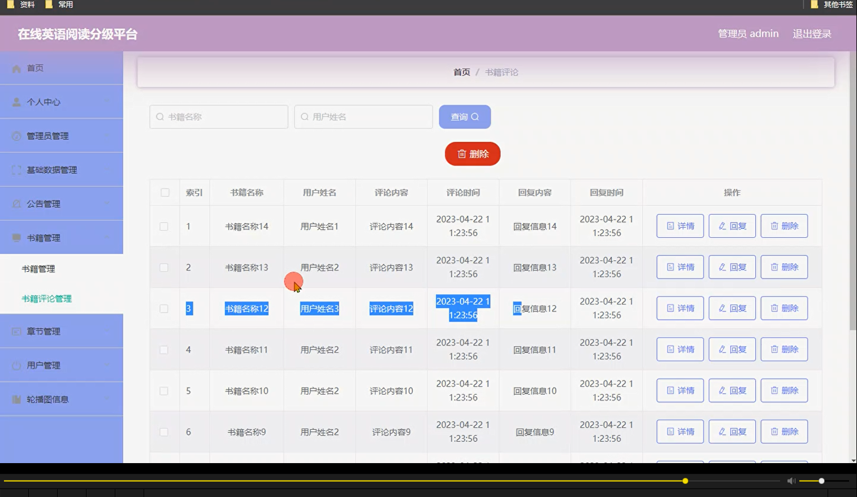
Task: Click the page vertical scrollbar thumb
Action: point(853,191)
